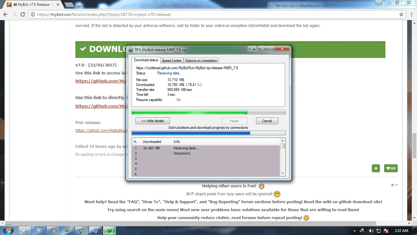Open the Options on completion tab

(201, 61)
